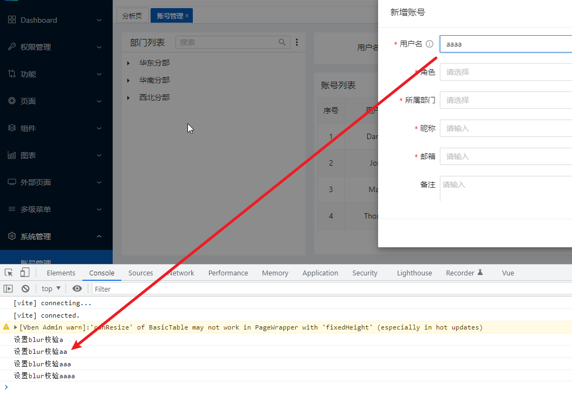Open the top context dropdown in console
Viewport: 572px width, 415px height.
pyautogui.click(x=51, y=288)
